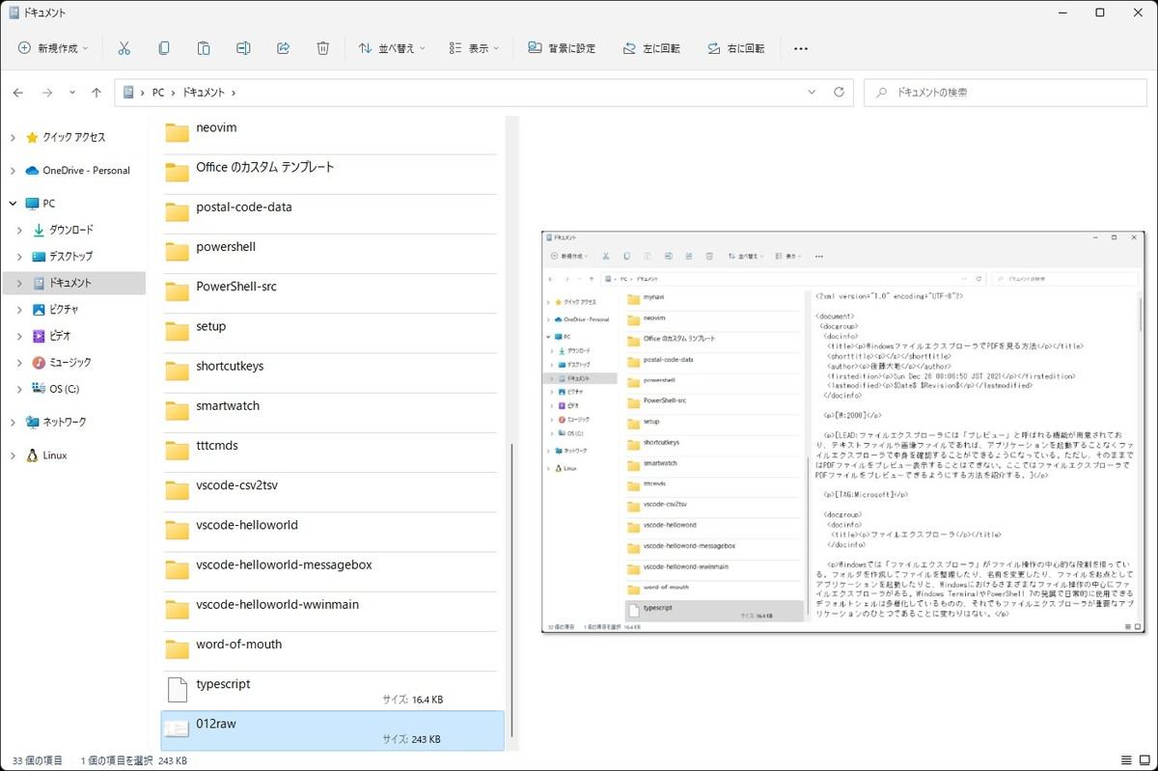Select the vscode-helloworld-wwinmain folder

pyautogui.click(x=332, y=610)
